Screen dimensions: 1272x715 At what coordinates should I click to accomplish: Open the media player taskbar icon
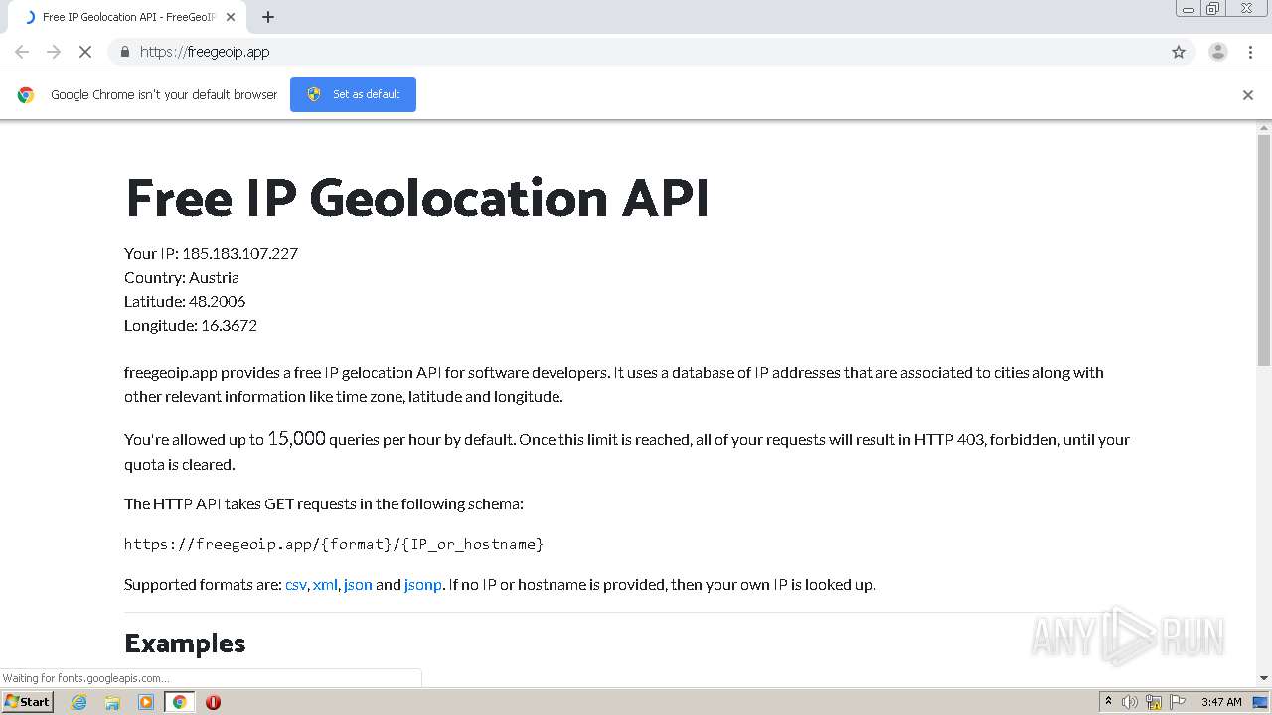coord(146,702)
